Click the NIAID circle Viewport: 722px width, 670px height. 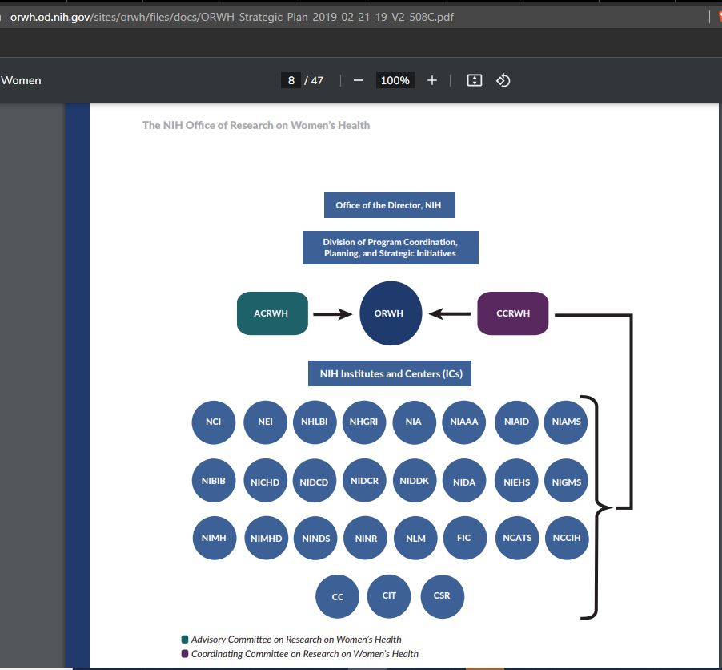coord(516,422)
